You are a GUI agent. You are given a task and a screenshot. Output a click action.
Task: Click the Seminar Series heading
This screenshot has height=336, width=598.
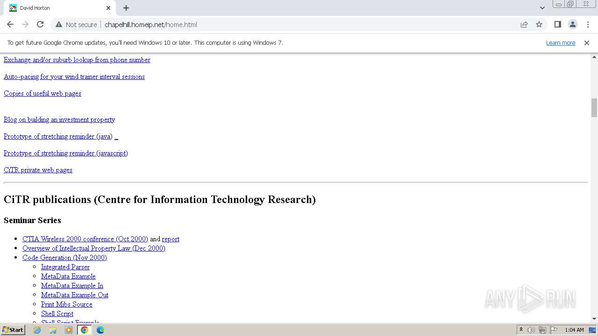click(32, 220)
